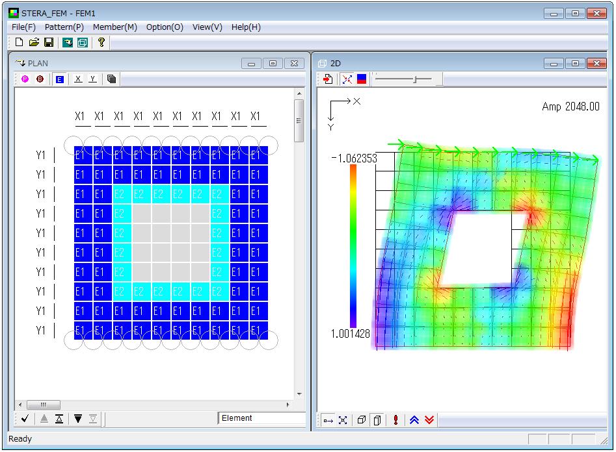Save the model with the floppy disk icon
This screenshot has height=452, width=616.
(49, 42)
